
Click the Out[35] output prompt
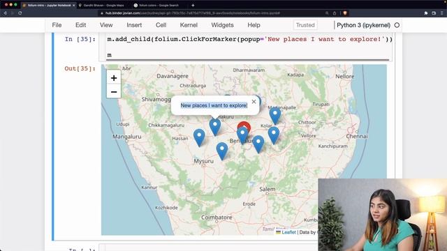coord(80,68)
